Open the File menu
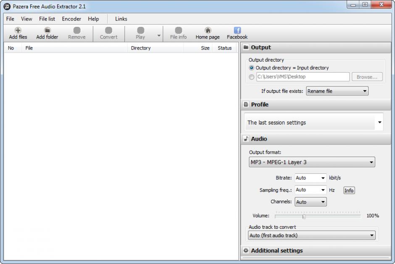 coord(10,19)
